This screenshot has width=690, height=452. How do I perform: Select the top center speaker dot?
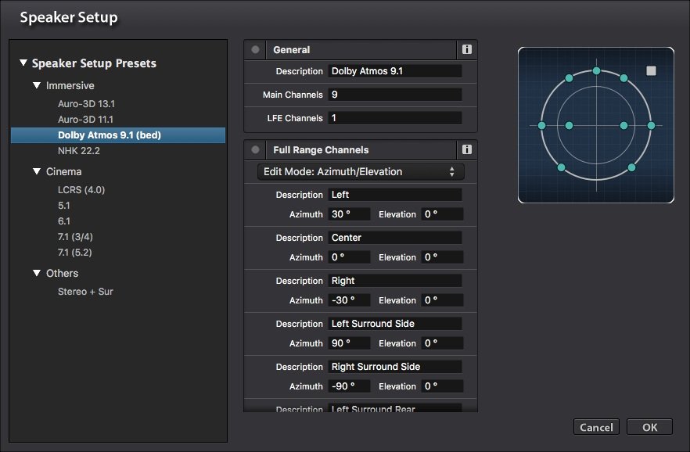pos(596,71)
